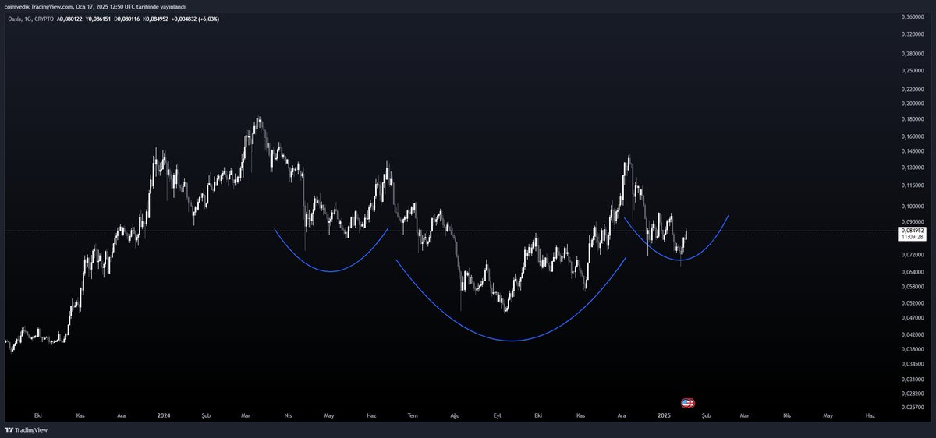The height and width of the screenshot is (438, 936).
Task: Click the Tem month label on time axis
Action: 412,417
